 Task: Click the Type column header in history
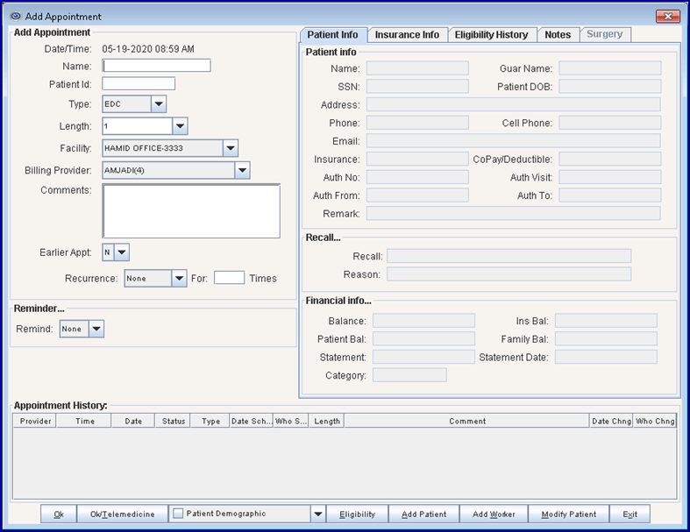(x=210, y=421)
